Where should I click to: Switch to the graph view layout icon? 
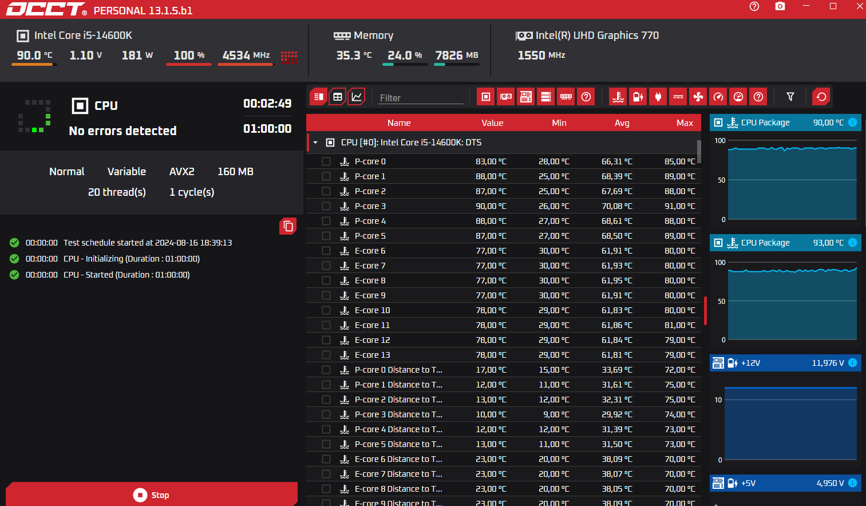(357, 97)
